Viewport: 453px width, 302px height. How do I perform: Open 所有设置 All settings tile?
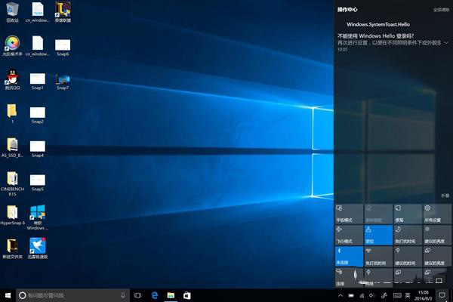(437, 214)
